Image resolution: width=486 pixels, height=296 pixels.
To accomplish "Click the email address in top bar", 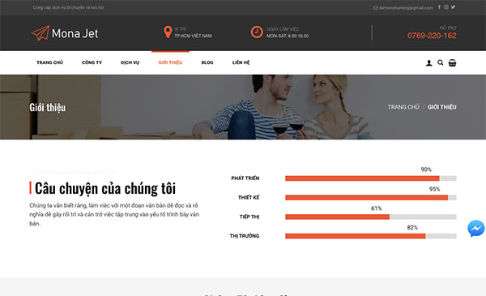I will pyautogui.click(x=406, y=8).
